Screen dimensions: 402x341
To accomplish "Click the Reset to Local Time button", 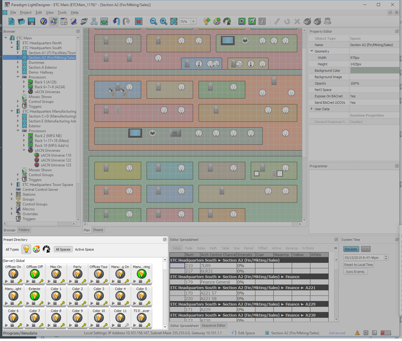I will coord(358,265).
